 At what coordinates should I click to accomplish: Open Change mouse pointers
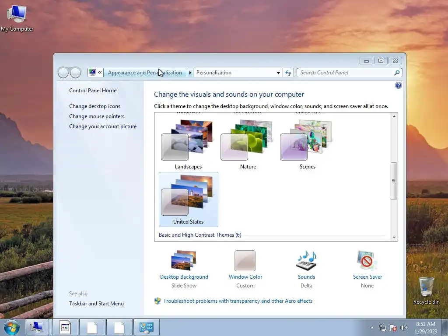click(97, 116)
